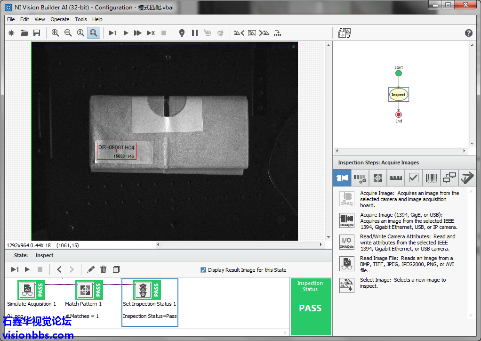
Task: Open the Operate menu
Action: click(60, 19)
